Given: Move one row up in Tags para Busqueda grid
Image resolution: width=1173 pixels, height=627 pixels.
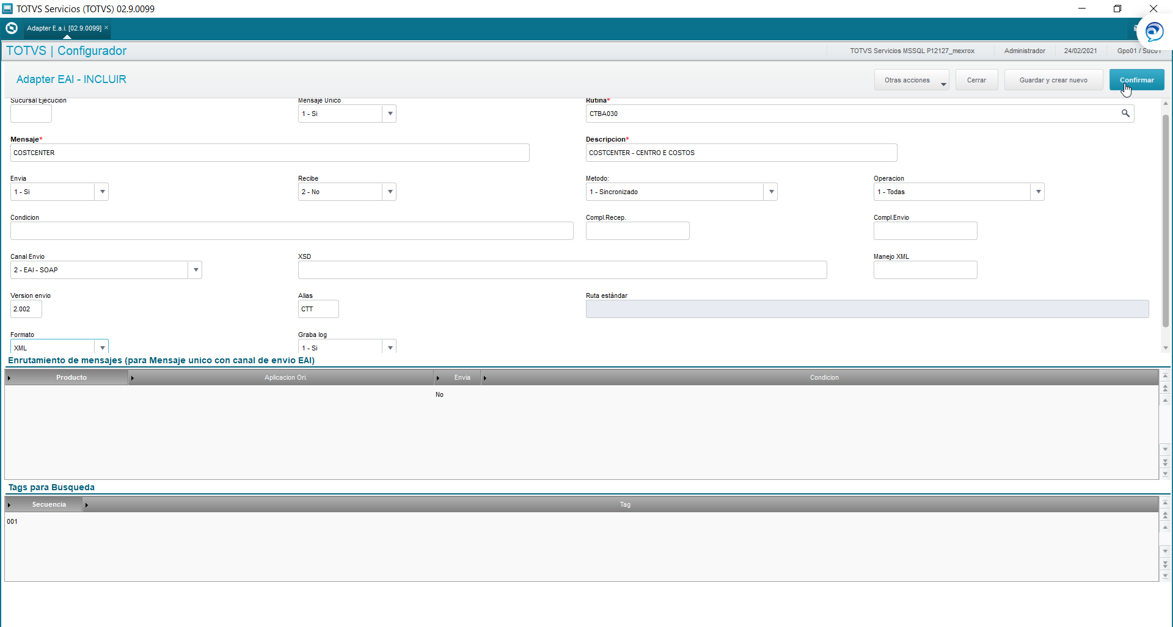Looking at the screenshot, I should point(1165,527).
